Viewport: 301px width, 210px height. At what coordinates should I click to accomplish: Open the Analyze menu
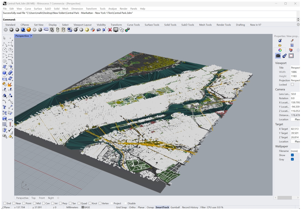coord(113,9)
